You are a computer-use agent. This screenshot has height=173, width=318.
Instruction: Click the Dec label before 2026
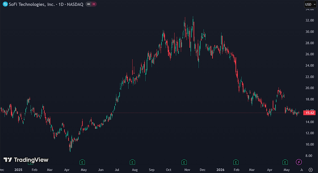(x=202, y=170)
